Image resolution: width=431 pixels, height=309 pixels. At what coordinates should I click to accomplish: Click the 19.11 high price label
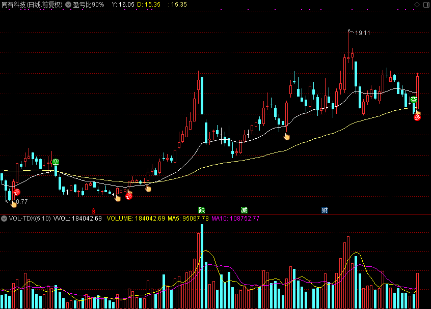pos(363,33)
